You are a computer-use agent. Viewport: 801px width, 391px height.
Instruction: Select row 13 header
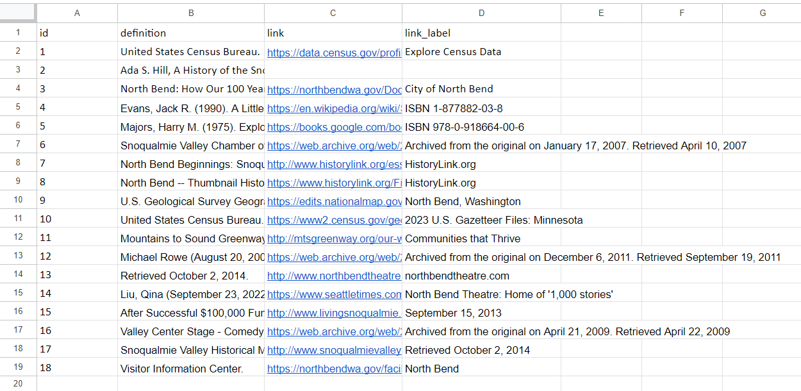[18, 256]
